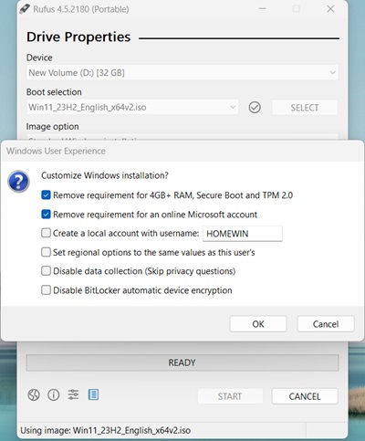The width and height of the screenshot is (365, 441).
Task: Click the START button in Rufus
Action: tap(230, 396)
